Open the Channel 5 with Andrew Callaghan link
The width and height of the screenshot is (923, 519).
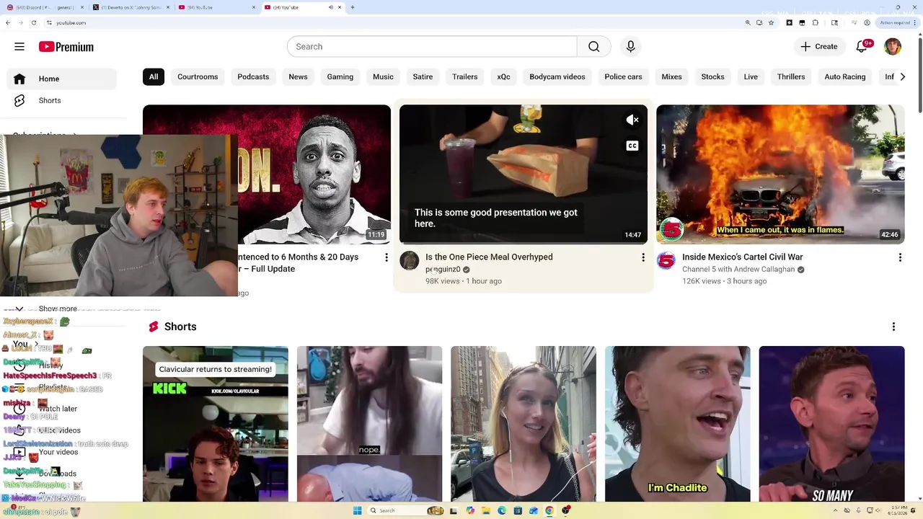pyautogui.click(x=738, y=270)
